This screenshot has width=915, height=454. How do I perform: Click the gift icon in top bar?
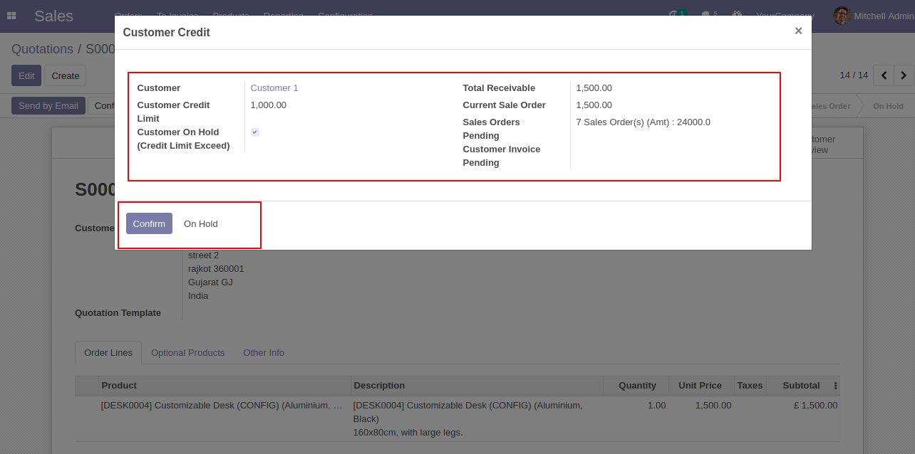click(x=737, y=16)
